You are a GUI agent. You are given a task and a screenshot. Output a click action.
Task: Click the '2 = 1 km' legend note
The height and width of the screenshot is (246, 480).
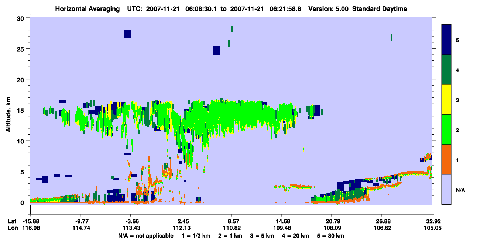[230, 236]
